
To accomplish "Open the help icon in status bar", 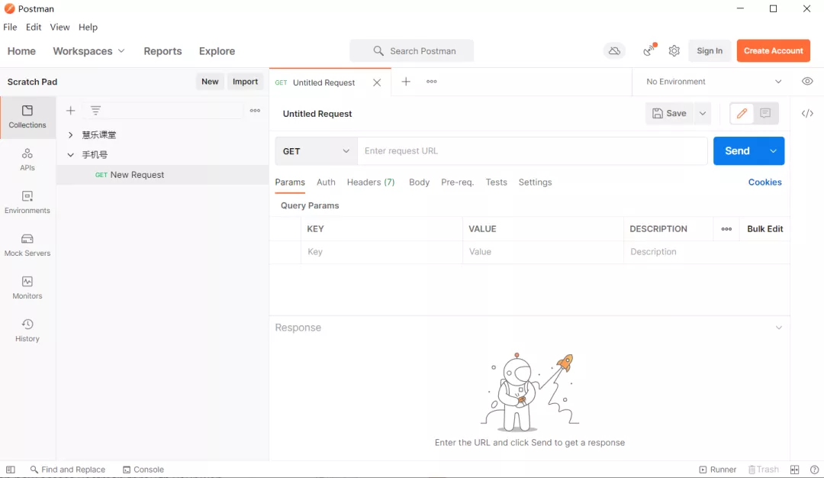I will pyautogui.click(x=814, y=470).
